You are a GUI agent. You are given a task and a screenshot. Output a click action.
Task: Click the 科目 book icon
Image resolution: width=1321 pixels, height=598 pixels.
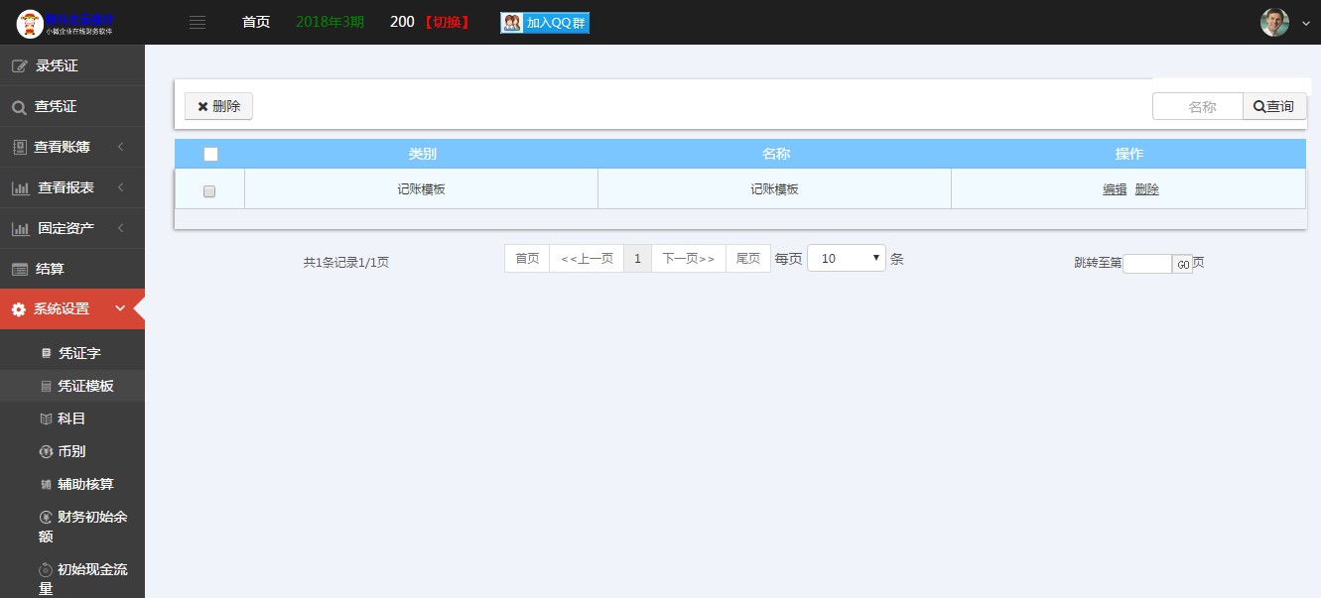pyautogui.click(x=45, y=419)
